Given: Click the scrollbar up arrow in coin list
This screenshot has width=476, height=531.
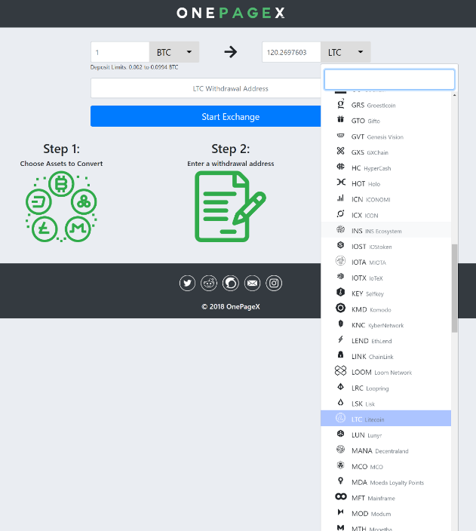Looking at the screenshot, I should point(454,95).
